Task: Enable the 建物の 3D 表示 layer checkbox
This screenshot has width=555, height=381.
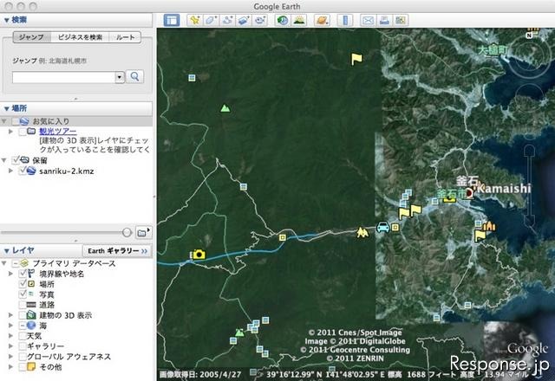Action: pyautogui.click(x=23, y=315)
